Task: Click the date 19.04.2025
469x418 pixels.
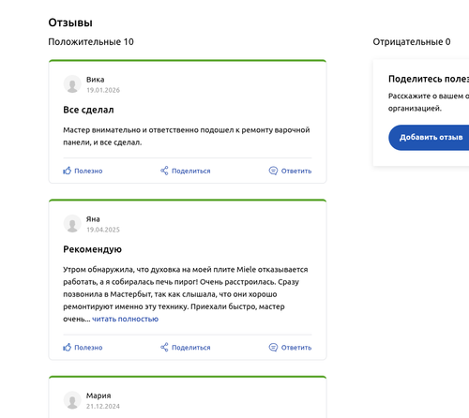Action: (103, 230)
